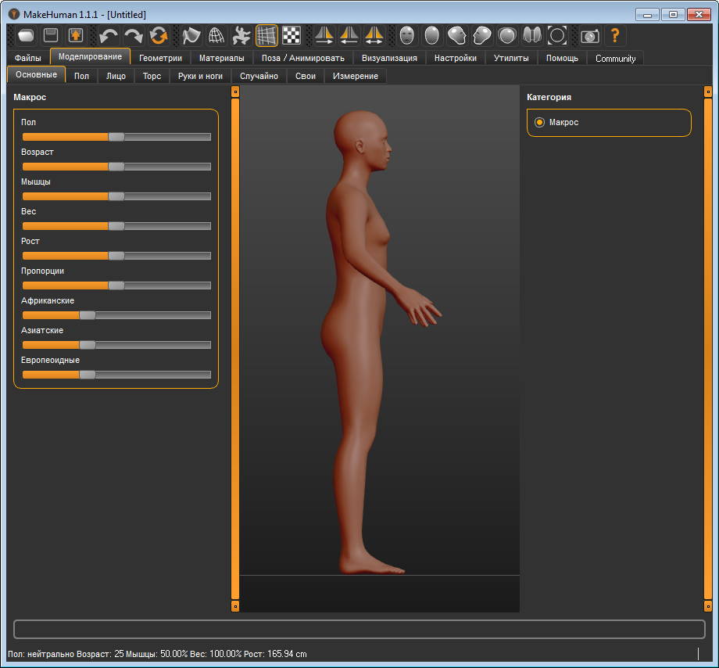
Task: Click the left panel vertical scrollbar
Action: coord(235,348)
